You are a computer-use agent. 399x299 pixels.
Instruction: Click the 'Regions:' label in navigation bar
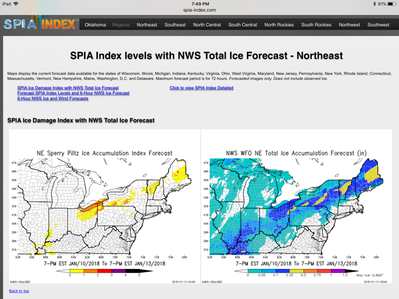(121, 25)
